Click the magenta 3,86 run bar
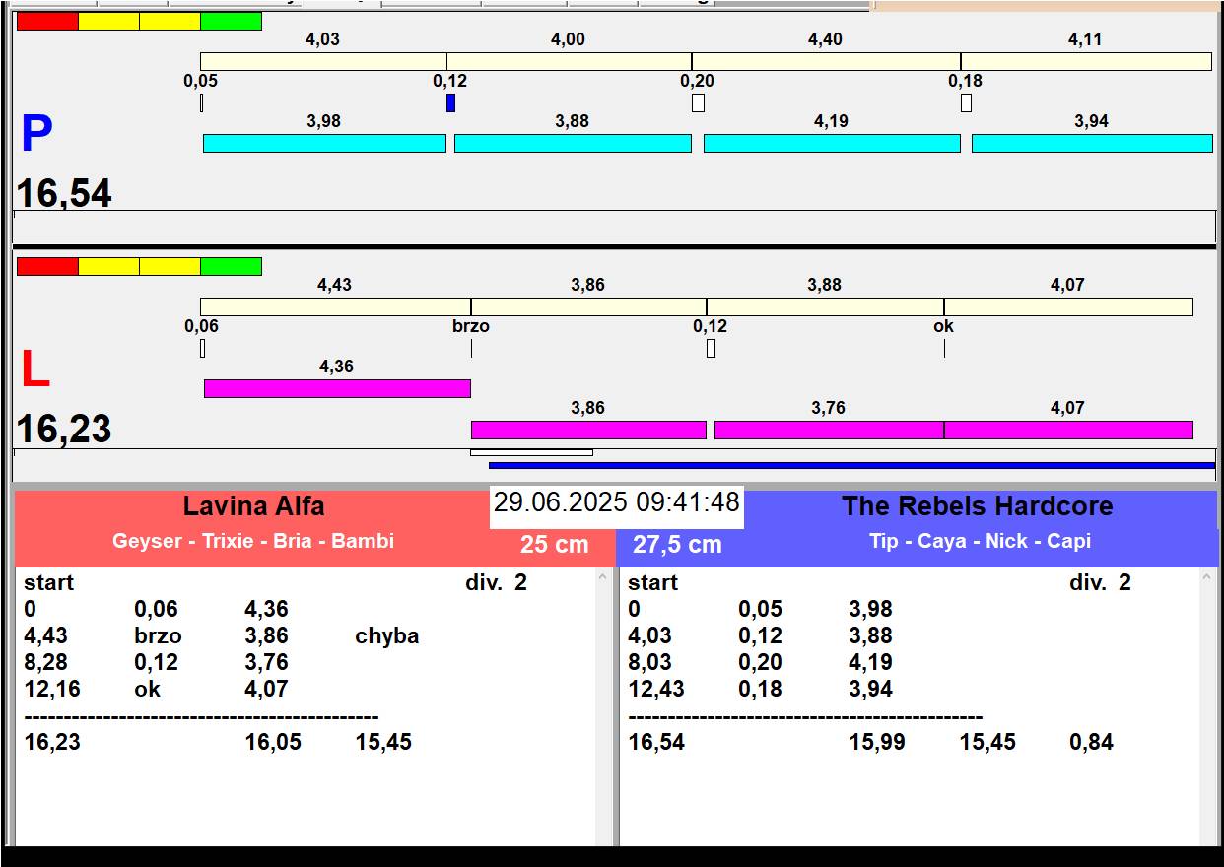 click(588, 430)
